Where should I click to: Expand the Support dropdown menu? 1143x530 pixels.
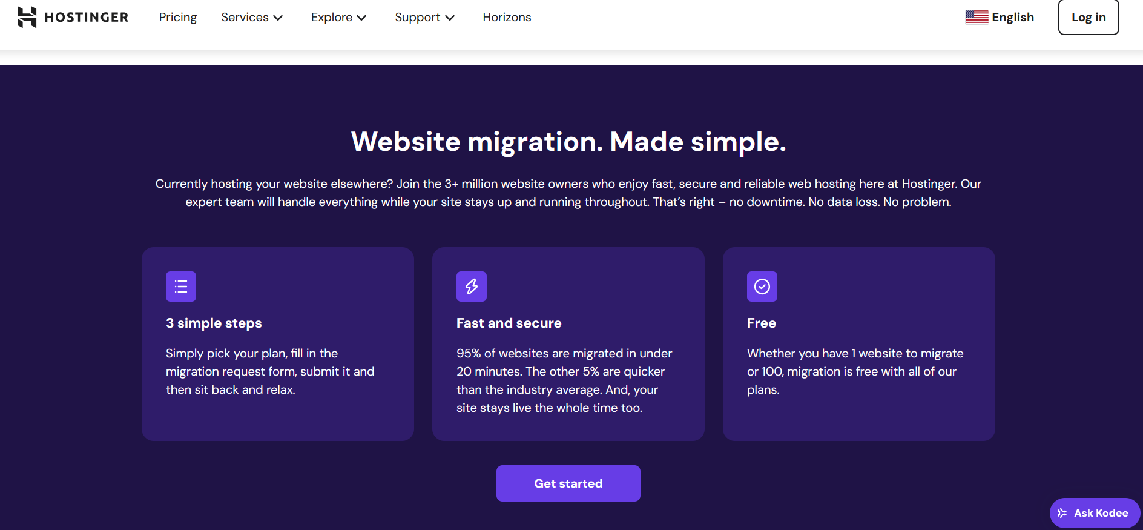(424, 18)
